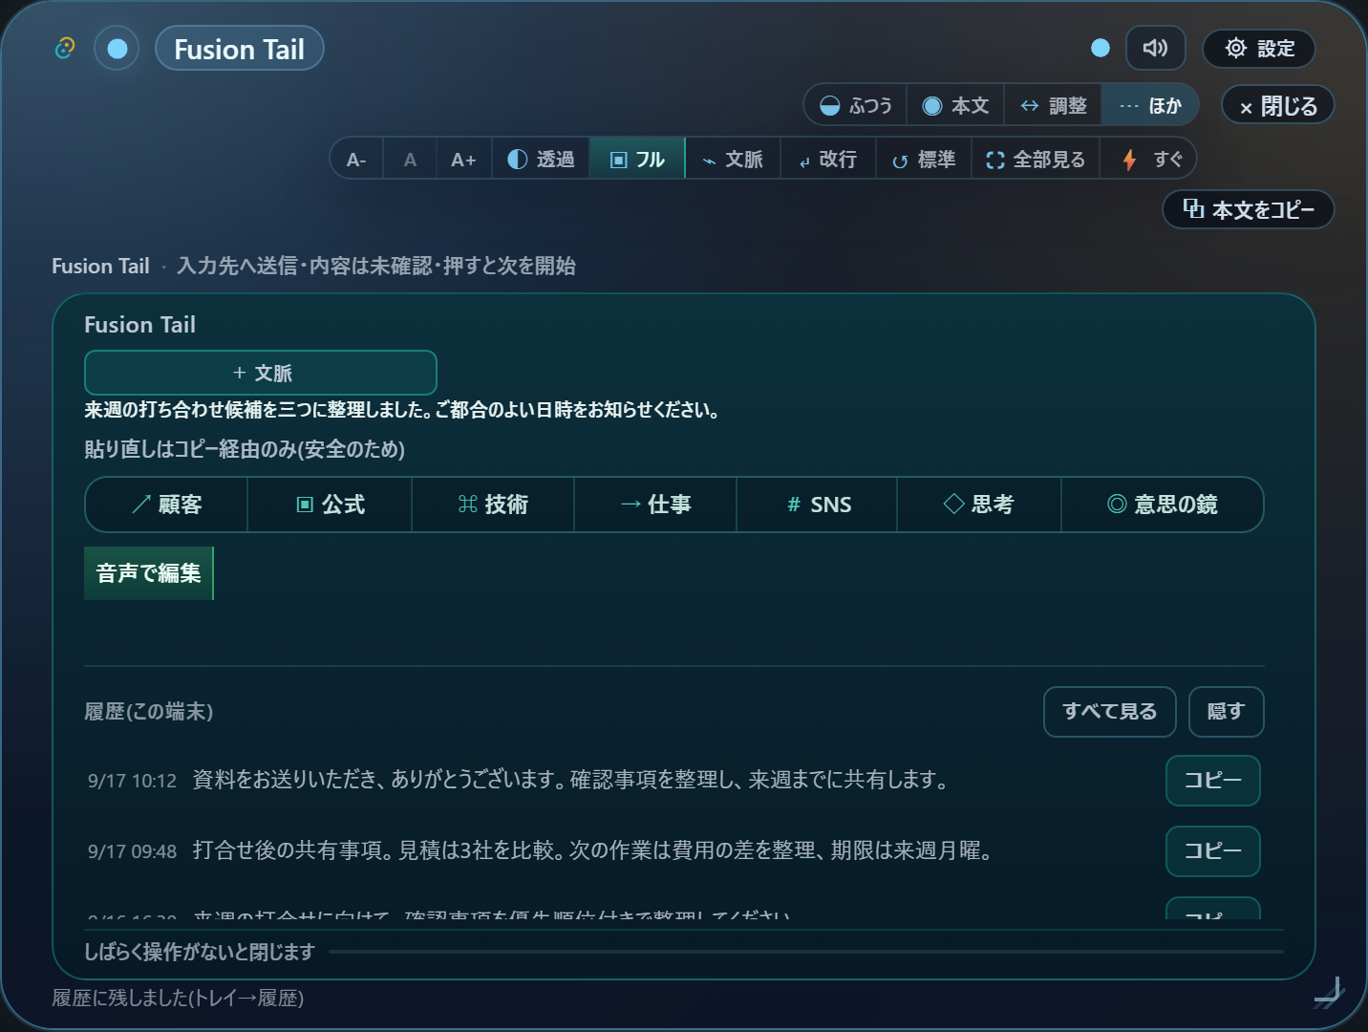Click the Fusion Tail logo icon
The height and width of the screenshot is (1032, 1368).
pos(65,48)
